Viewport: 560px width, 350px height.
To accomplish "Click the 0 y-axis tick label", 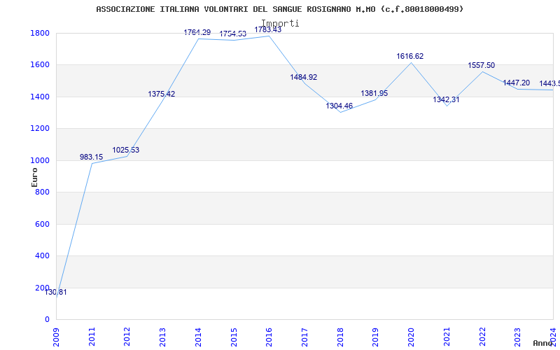I will [x=47, y=319].
